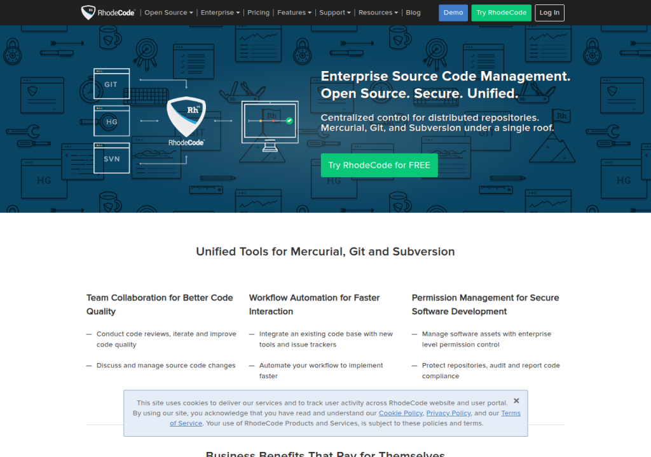This screenshot has width=651, height=457.
Task: Click the RhodeCode shield logo in diagram
Action: (x=186, y=121)
